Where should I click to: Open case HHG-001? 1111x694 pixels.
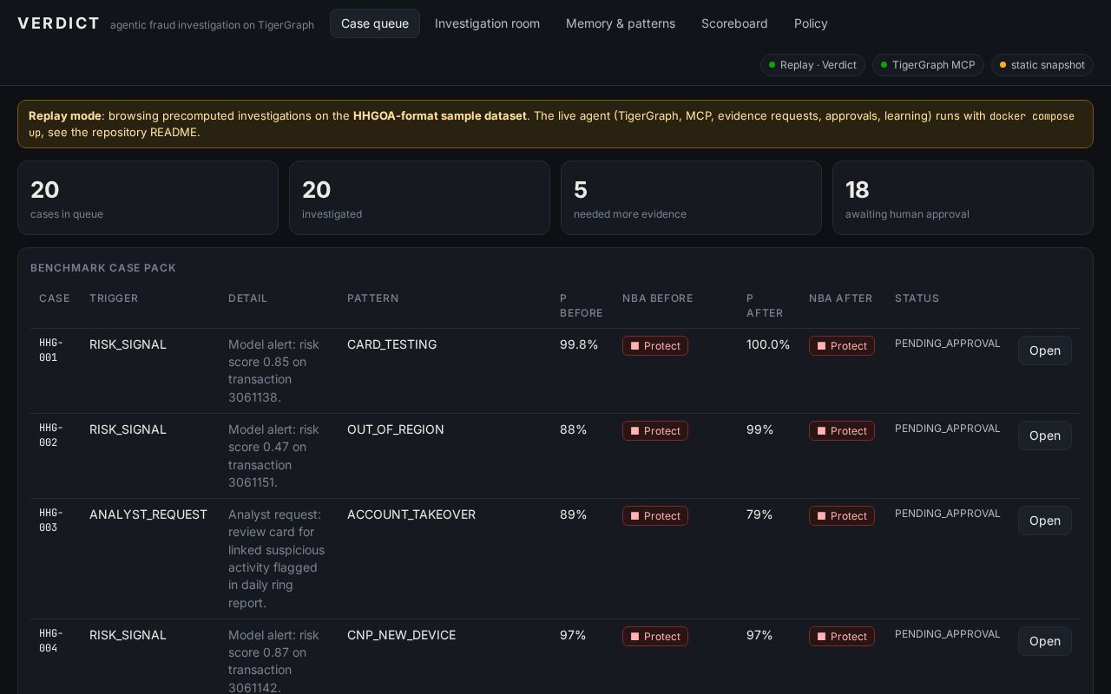tap(1045, 350)
